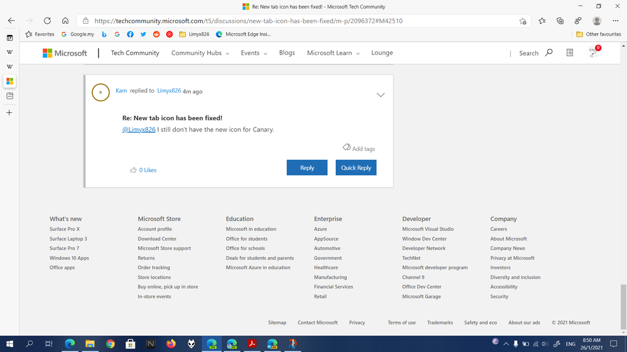Open the Bing bookmark icon
Screen dimensions: 627x352
[104, 34]
